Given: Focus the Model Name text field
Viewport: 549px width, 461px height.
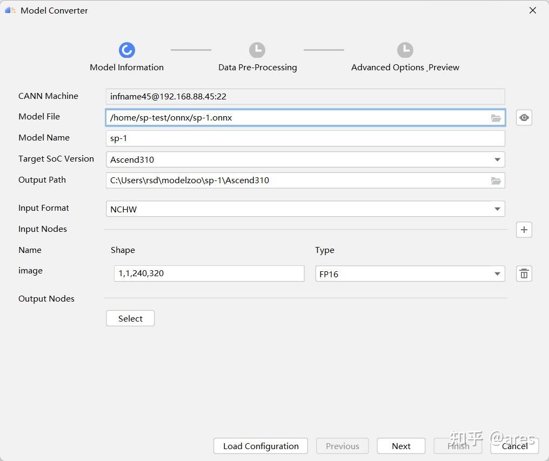Looking at the screenshot, I should point(305,138).
